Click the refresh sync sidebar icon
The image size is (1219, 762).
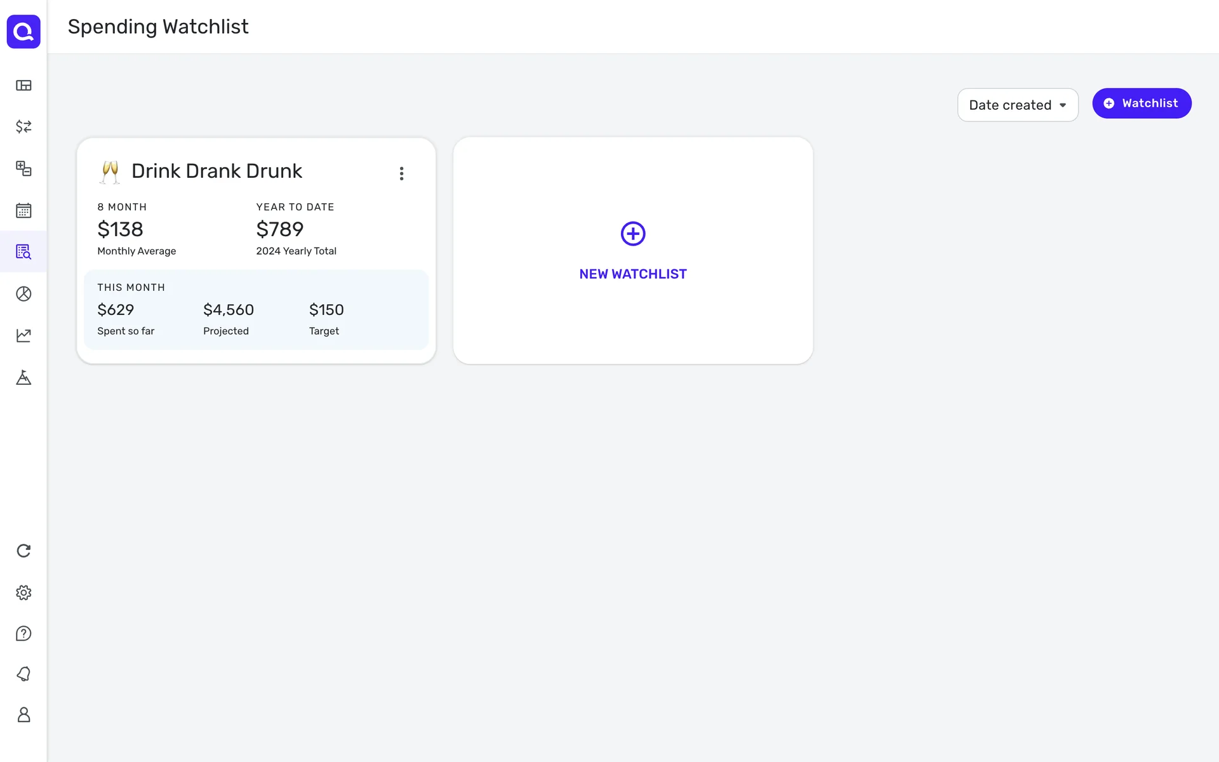coord(23,551)
